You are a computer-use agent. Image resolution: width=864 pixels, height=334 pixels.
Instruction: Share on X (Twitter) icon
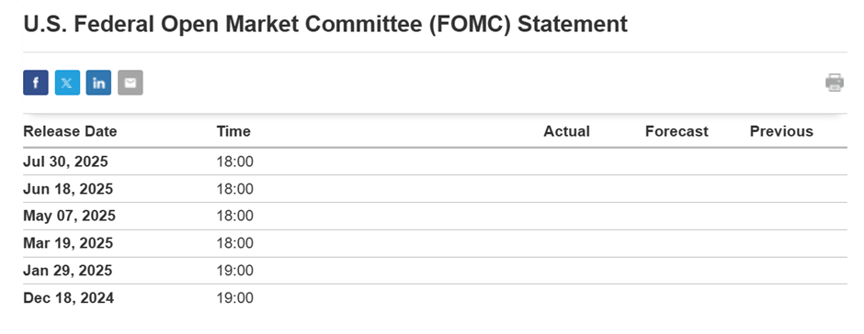point(67,83)
